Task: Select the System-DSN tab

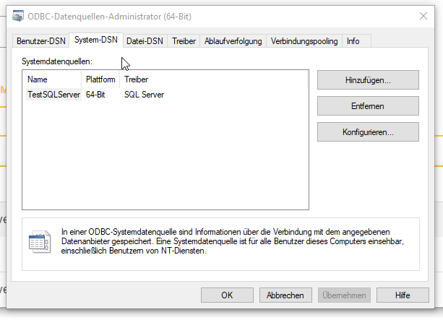Action: coord(95,40)
